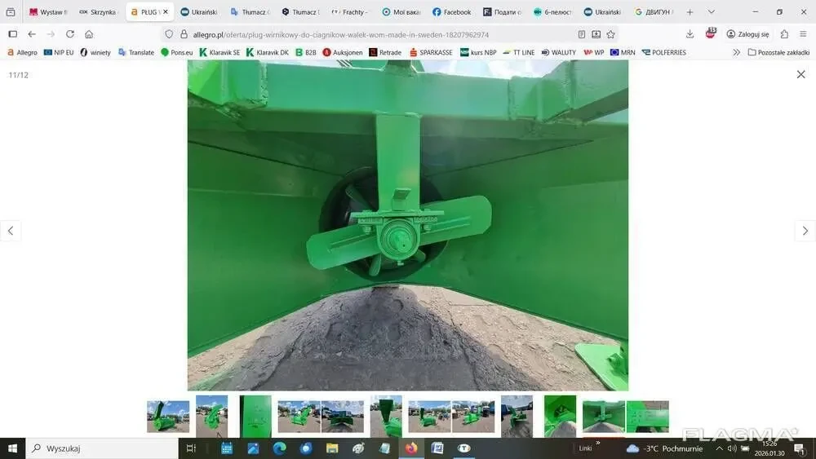Go back using the back arrow

tap(32, 34)
